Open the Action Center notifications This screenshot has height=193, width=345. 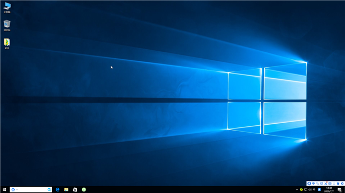click(x=340, y=190)
